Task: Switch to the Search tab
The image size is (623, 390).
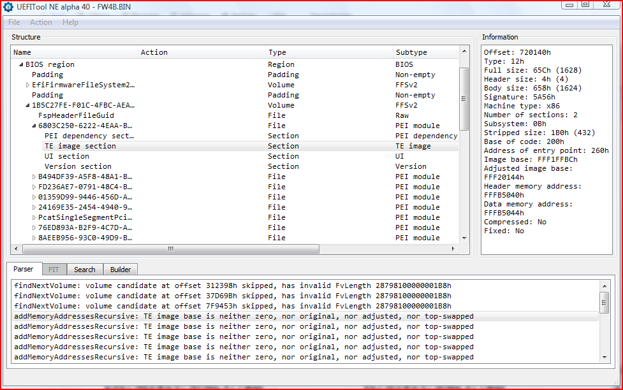Action: (x=85, y=270)
